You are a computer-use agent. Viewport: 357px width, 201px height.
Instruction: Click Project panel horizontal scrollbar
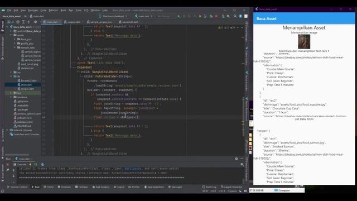click(x=17, y=155)
